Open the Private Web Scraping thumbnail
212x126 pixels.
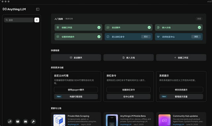(59, 120)
